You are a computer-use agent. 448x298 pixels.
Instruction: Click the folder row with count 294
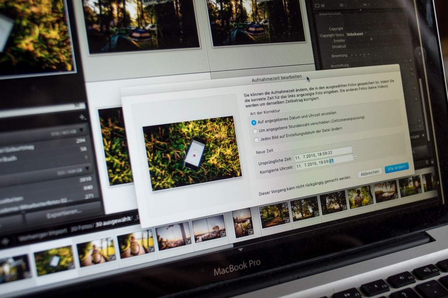[44, 141]
